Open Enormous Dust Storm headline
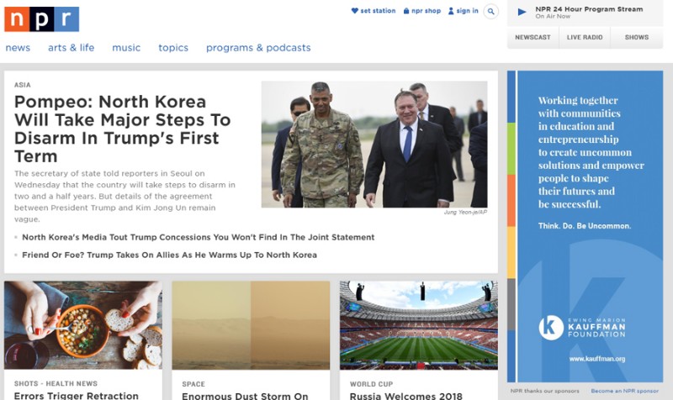The image size is (673, 400). pos(245,396)
